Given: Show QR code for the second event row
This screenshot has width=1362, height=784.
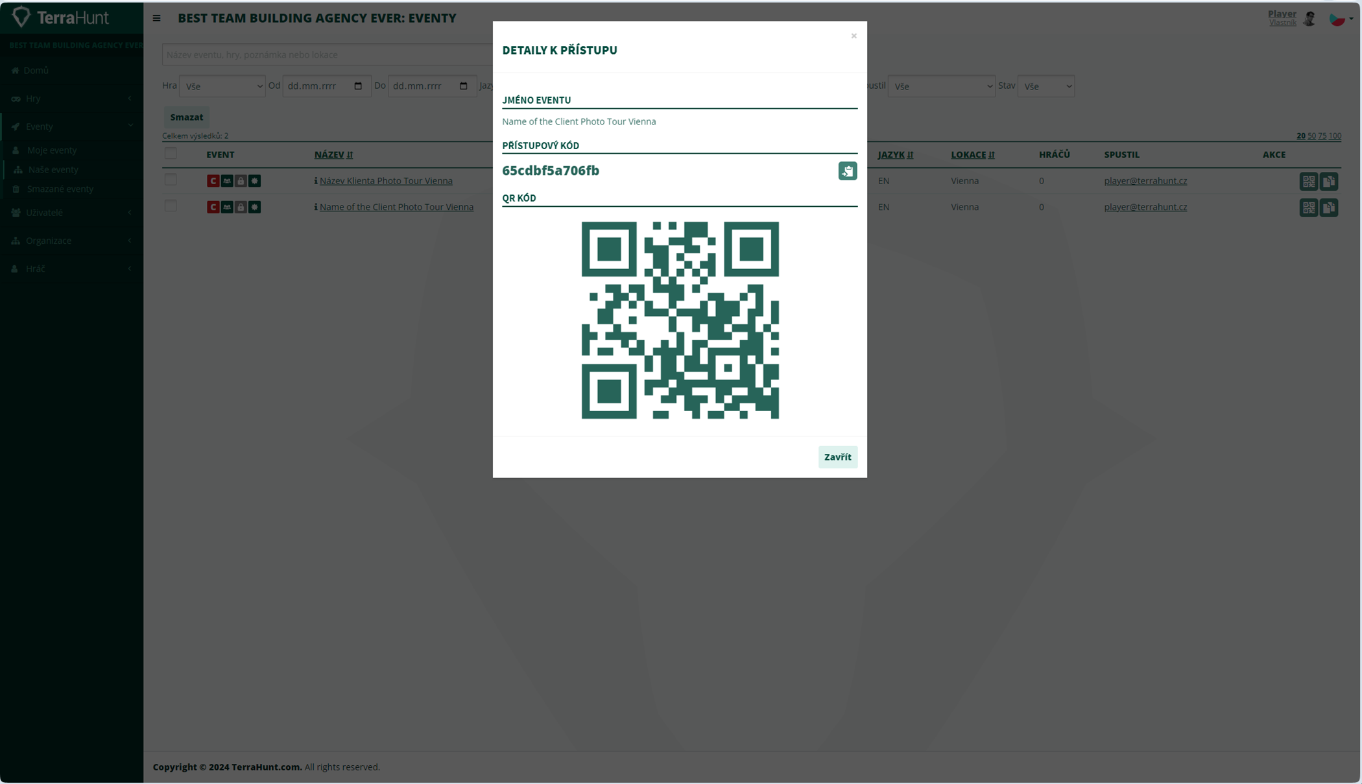Looking at the screenshot, I should [x=1308, y=208].
